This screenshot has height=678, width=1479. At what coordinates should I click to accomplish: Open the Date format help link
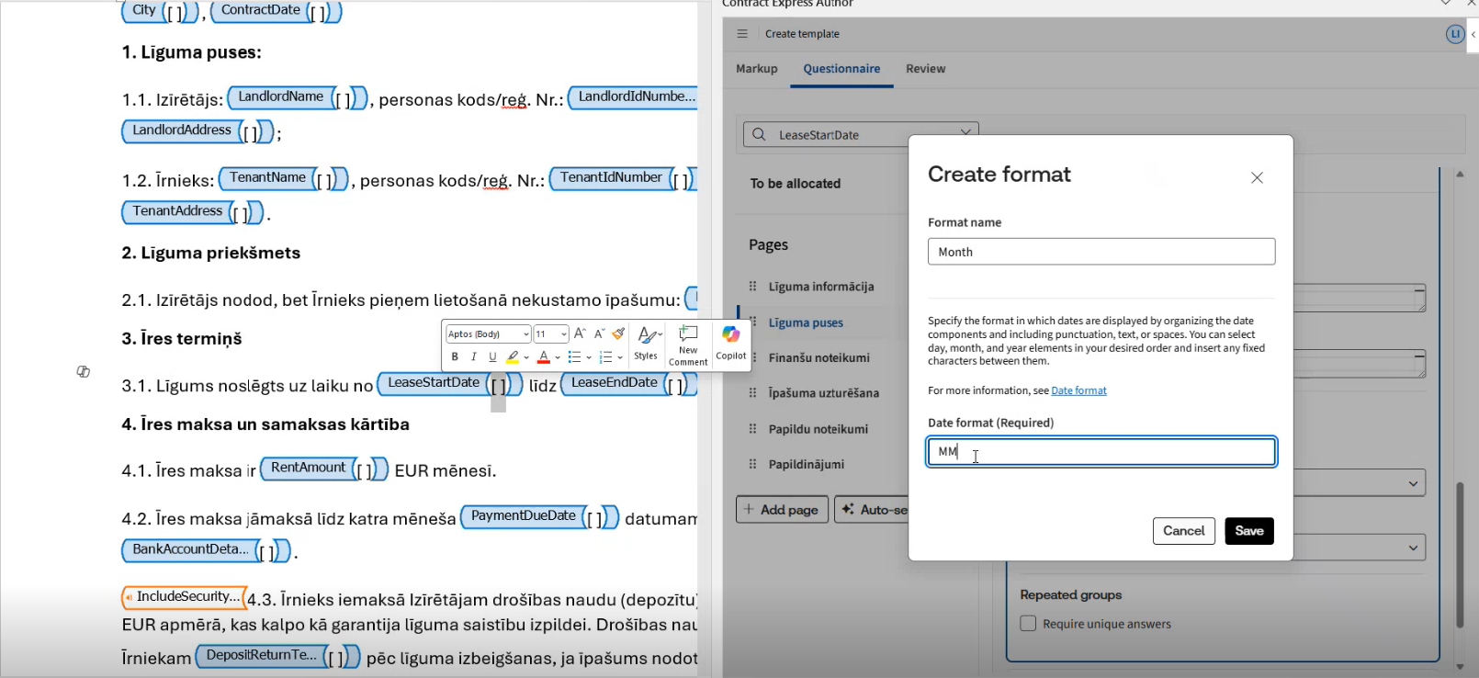(1078, 390)
